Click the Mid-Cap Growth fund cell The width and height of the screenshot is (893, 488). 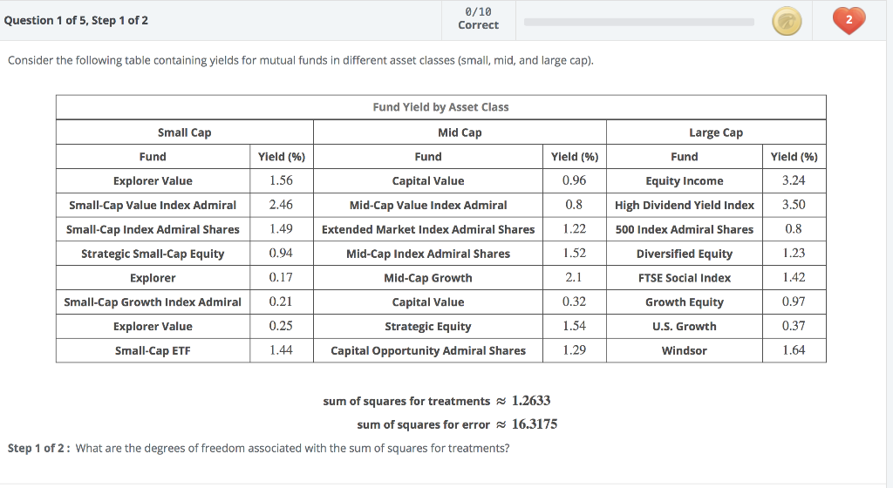(427, 278)
